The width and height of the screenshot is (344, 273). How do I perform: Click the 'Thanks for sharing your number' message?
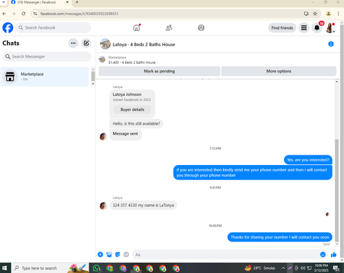click(280, 237)
